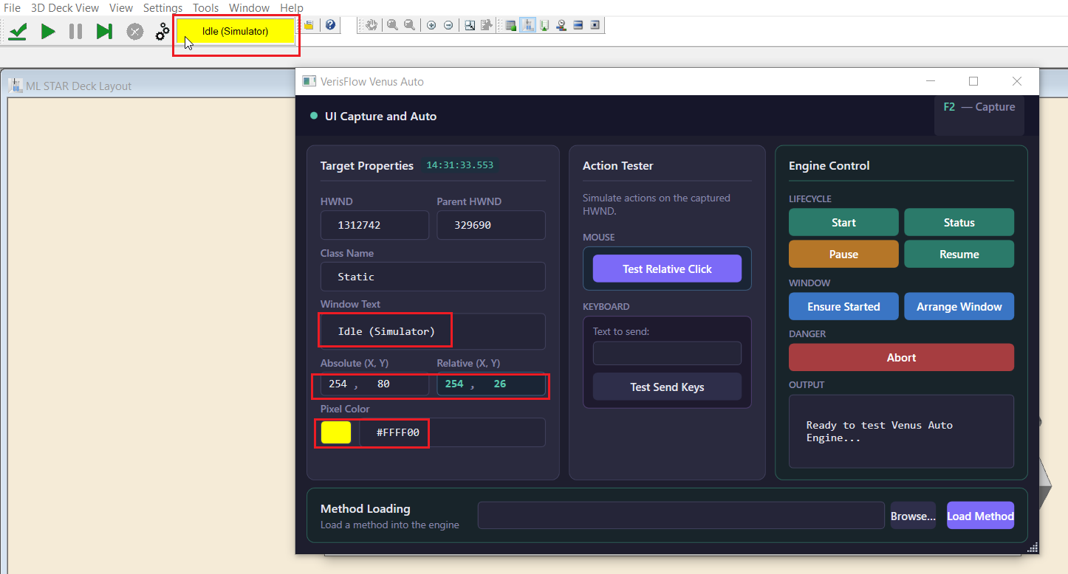Image resolution: width=1068 pixels, height=574 pixels.
Task: Click the Test Relative Click button
Action: (667, 269)
